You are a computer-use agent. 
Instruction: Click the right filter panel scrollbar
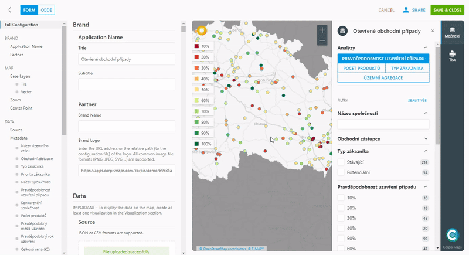coord(437,94)
